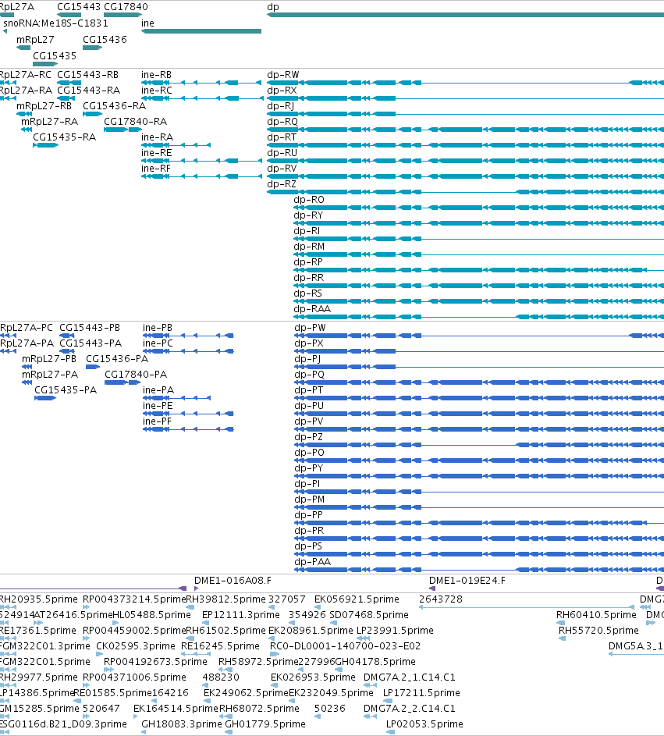Click the mRpL27 gene label
Screen dimensions: 664x736
[x=35, y=40]
